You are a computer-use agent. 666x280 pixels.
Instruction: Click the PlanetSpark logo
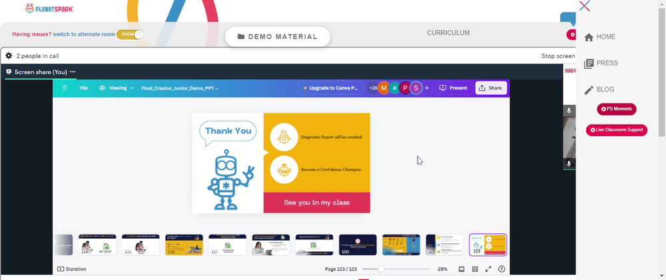point(49,8)
